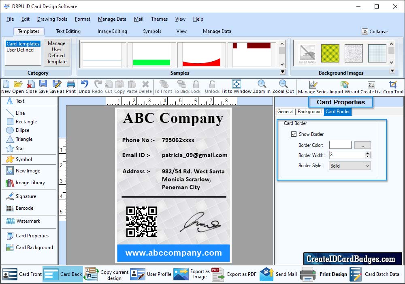Click Manage User Defined Template button
This screenshot has width=405, height=284.
pos(57,52)
